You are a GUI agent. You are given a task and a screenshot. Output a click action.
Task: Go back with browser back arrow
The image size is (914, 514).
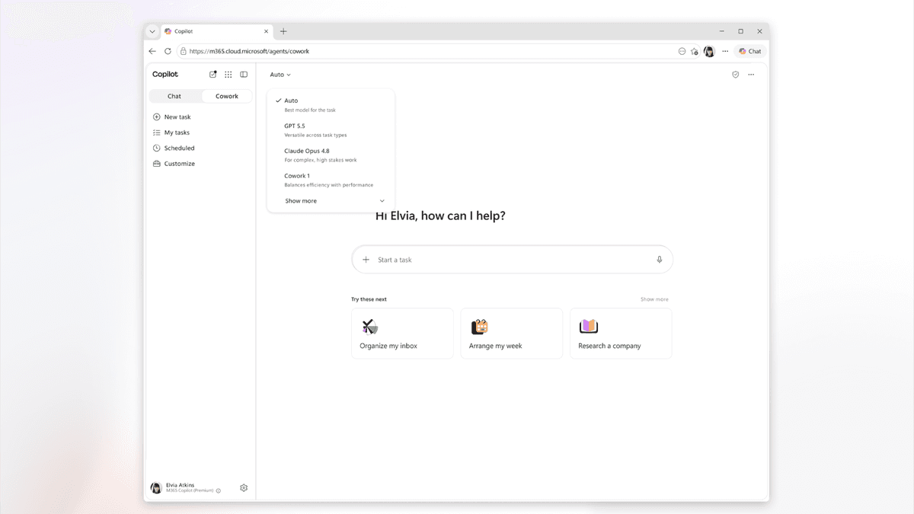pyautogui.click(x=152, y=51)
